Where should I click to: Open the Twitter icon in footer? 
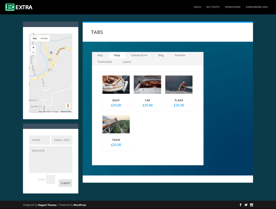(x=246, y=205)
